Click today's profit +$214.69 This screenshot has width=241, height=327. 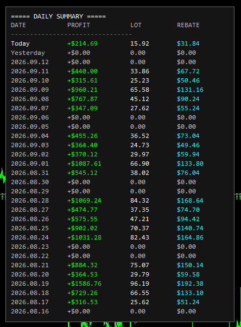(83, 43)
